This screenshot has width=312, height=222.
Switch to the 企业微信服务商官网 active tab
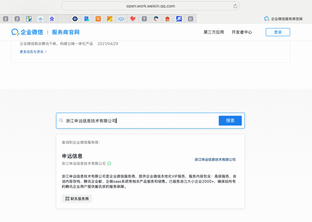coord(283,19)
